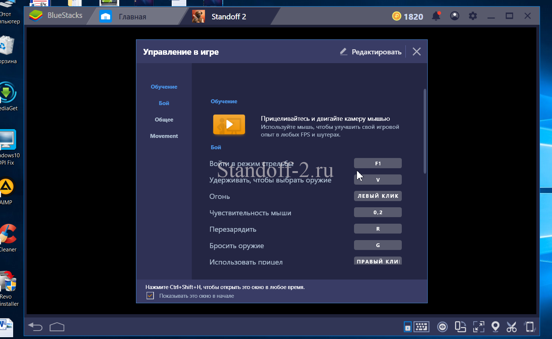Toggle Показывать это окно в начале checkbox
The width and height of the screenshot is (552, 339).
coord(150,296)
